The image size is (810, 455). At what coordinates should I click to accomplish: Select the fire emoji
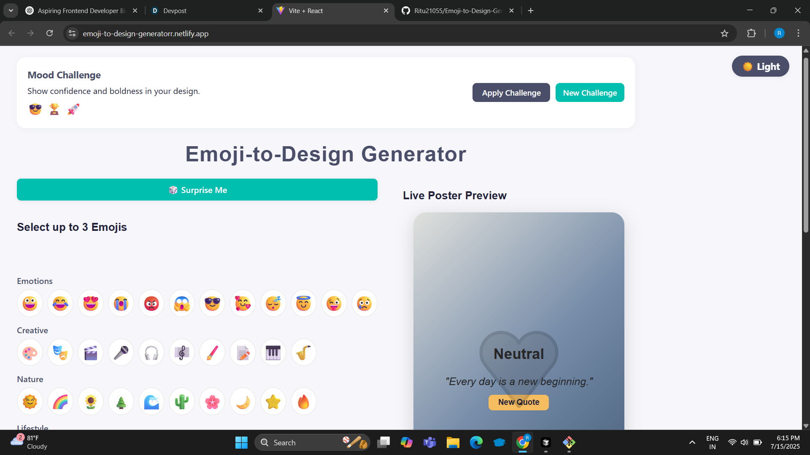[303, 401]
